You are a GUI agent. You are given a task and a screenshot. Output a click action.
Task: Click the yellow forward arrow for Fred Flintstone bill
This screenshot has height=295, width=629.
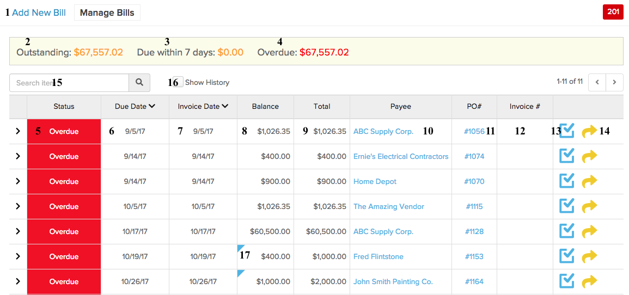pyautogui.click(x=589, y=256)
